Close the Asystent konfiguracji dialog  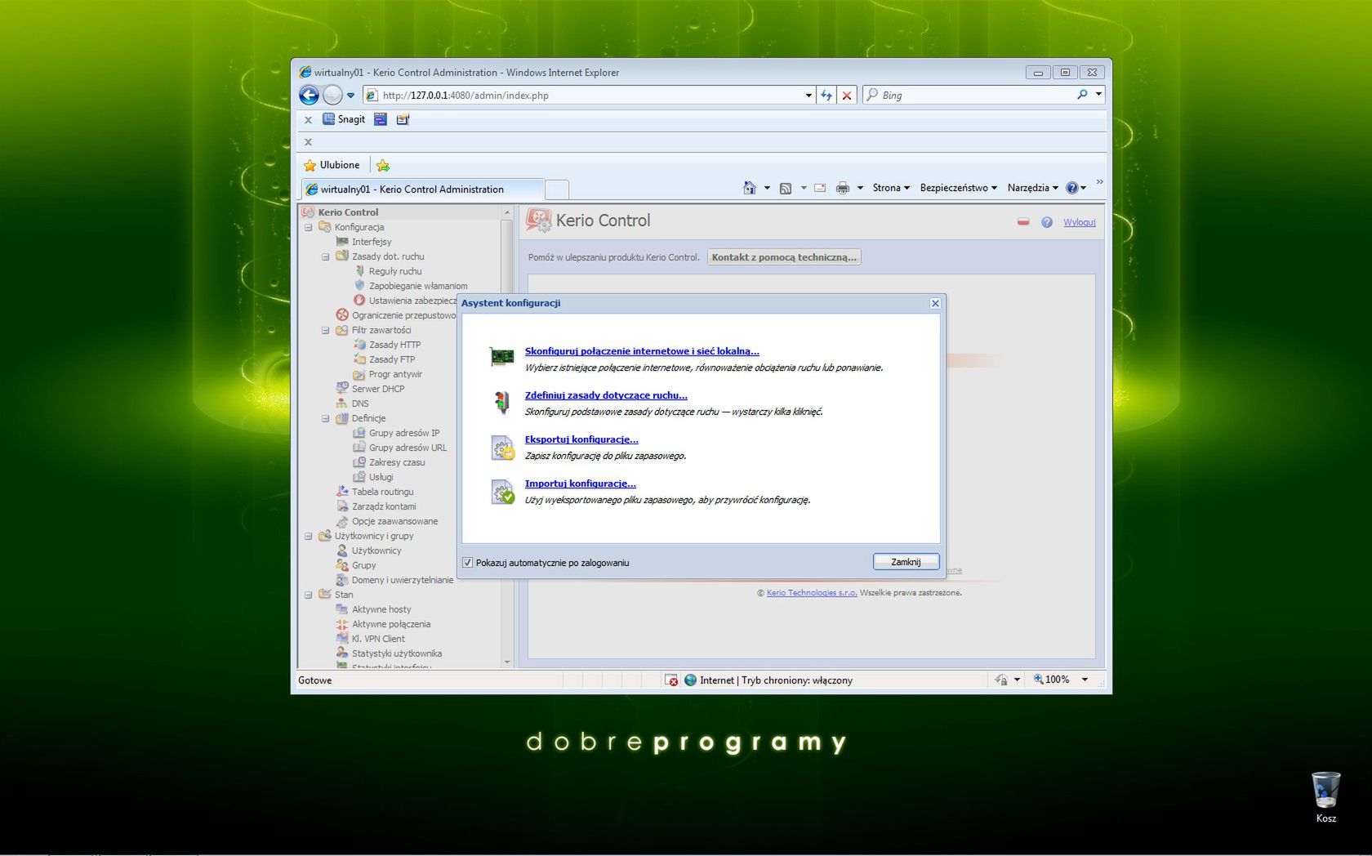[935, 303]
